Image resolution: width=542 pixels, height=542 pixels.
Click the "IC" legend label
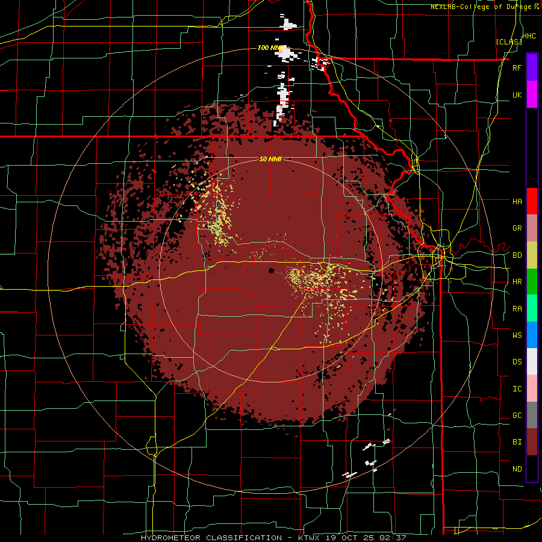coord(517,389)
